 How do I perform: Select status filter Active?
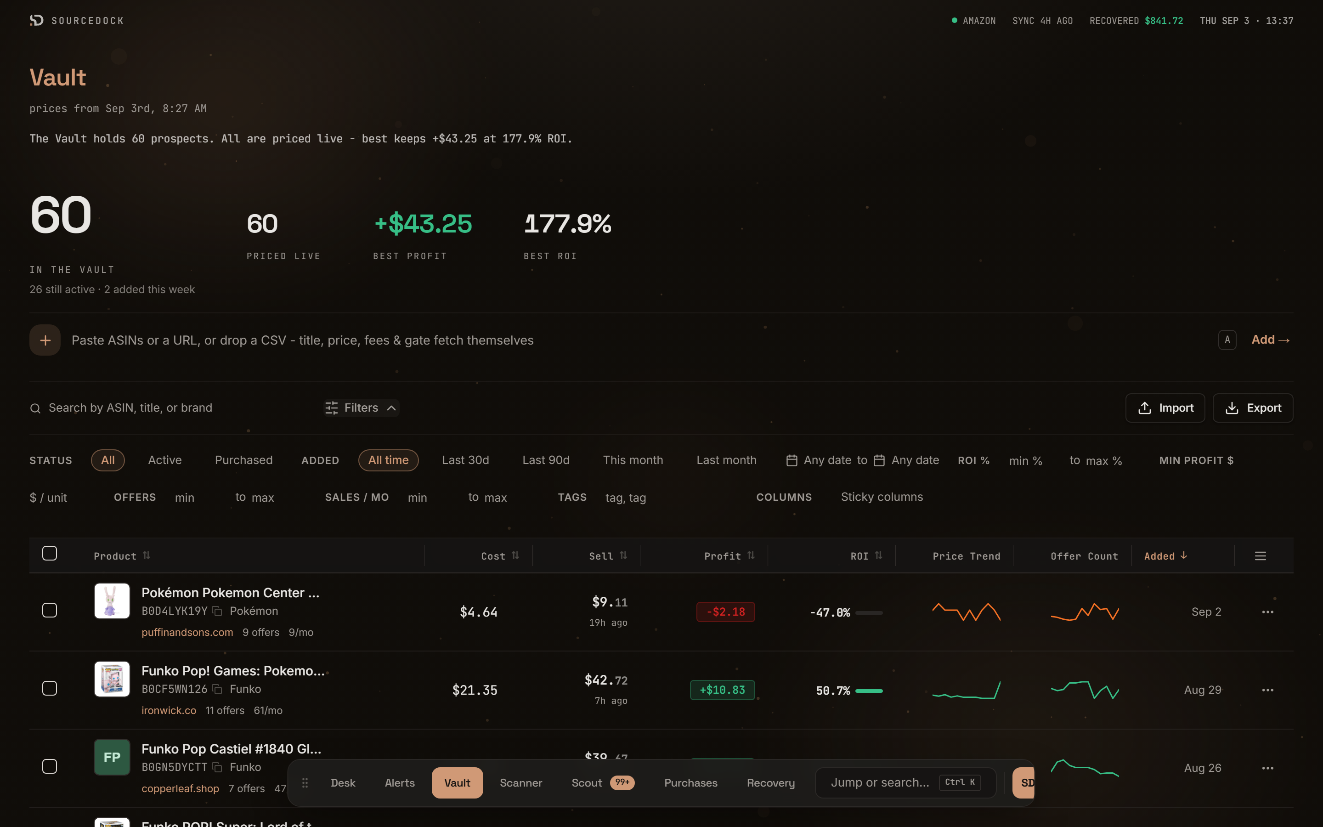click(x=165, y=460)
